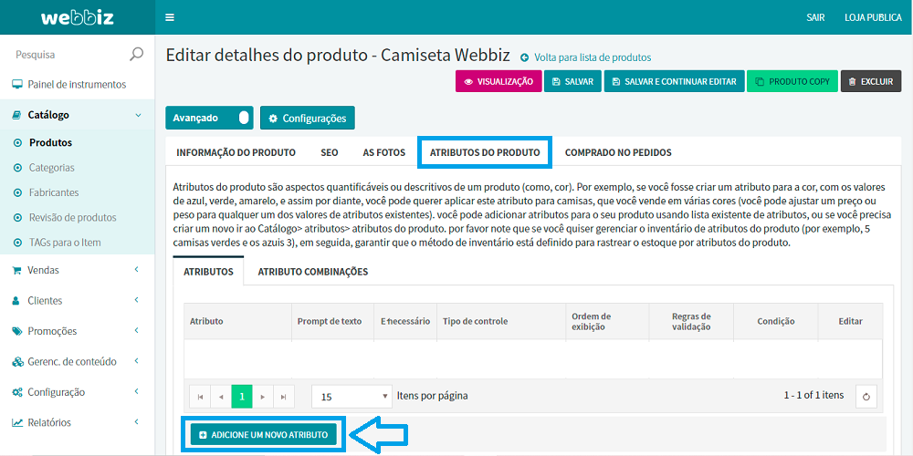Screen dimensions: 913x456
Task: Go to first page of attribute grid
Action: pyautogui.click(x=199, y=397)
